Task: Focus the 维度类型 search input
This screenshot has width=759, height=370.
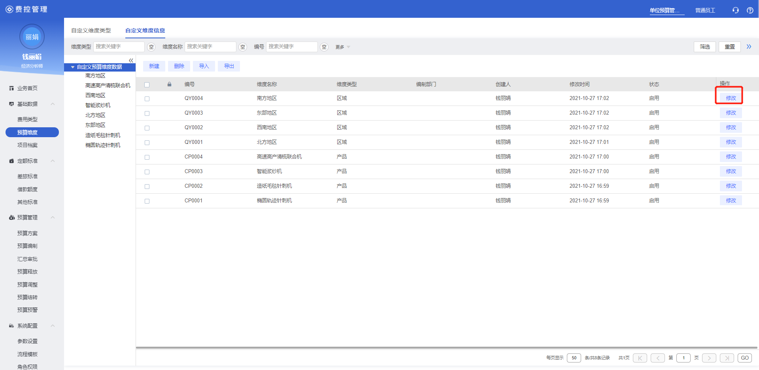Action: pos(119,47)
